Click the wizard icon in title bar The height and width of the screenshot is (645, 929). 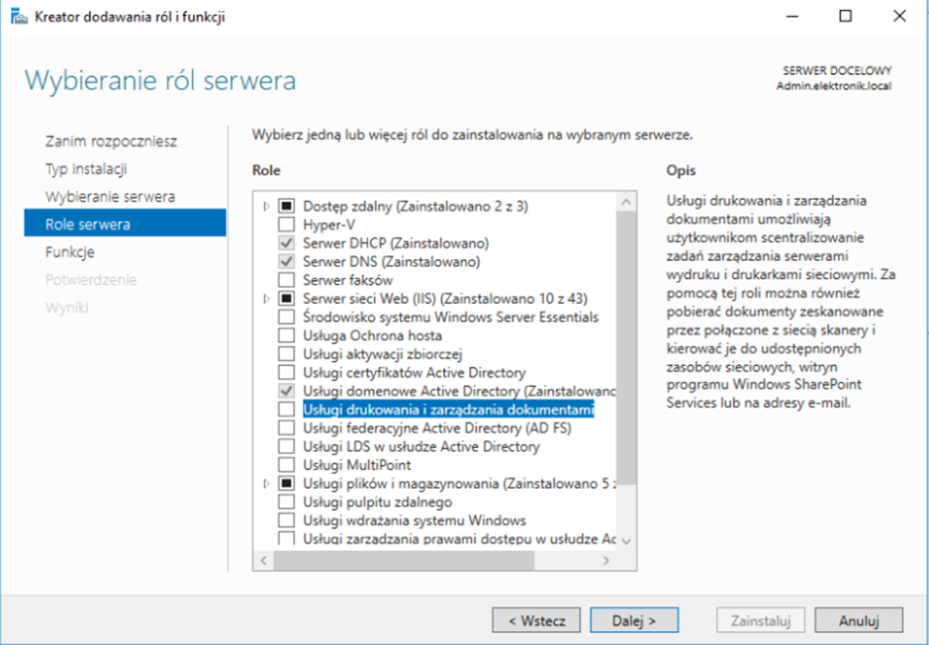[18, 17]
